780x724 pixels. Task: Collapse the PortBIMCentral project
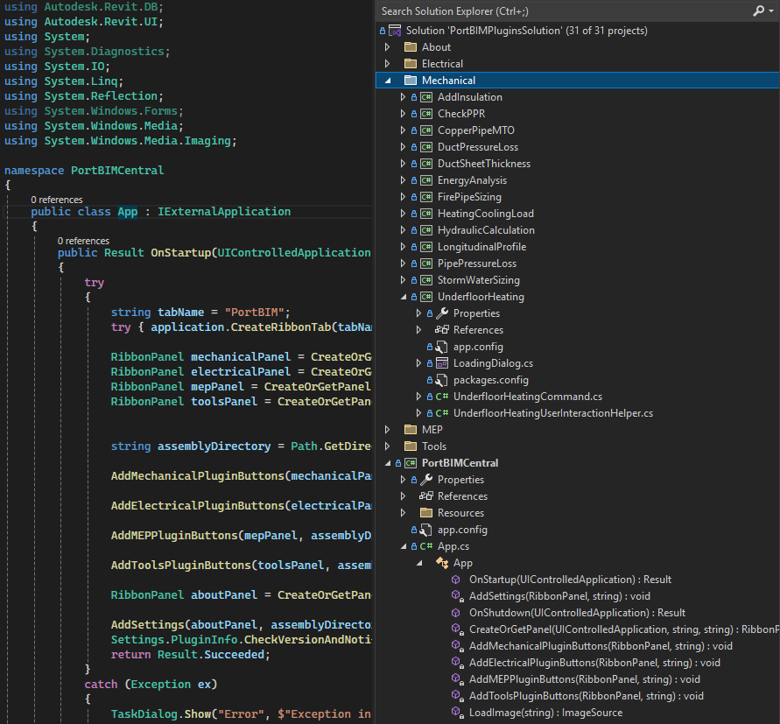(x=388, y=463)
